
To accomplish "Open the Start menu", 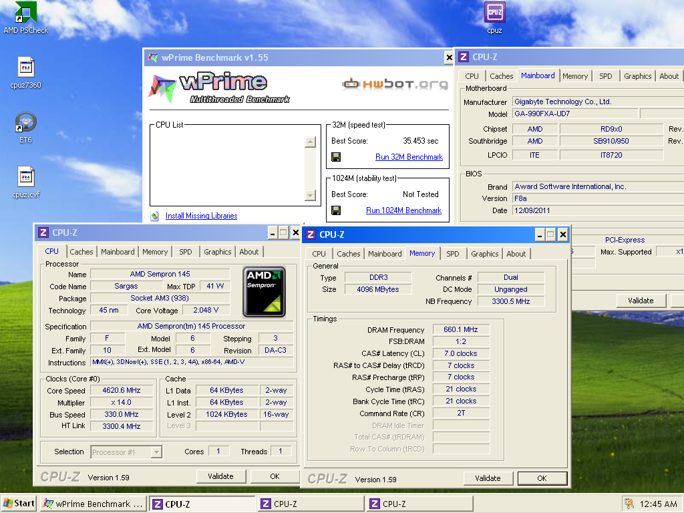I will [x=19, y=504].
